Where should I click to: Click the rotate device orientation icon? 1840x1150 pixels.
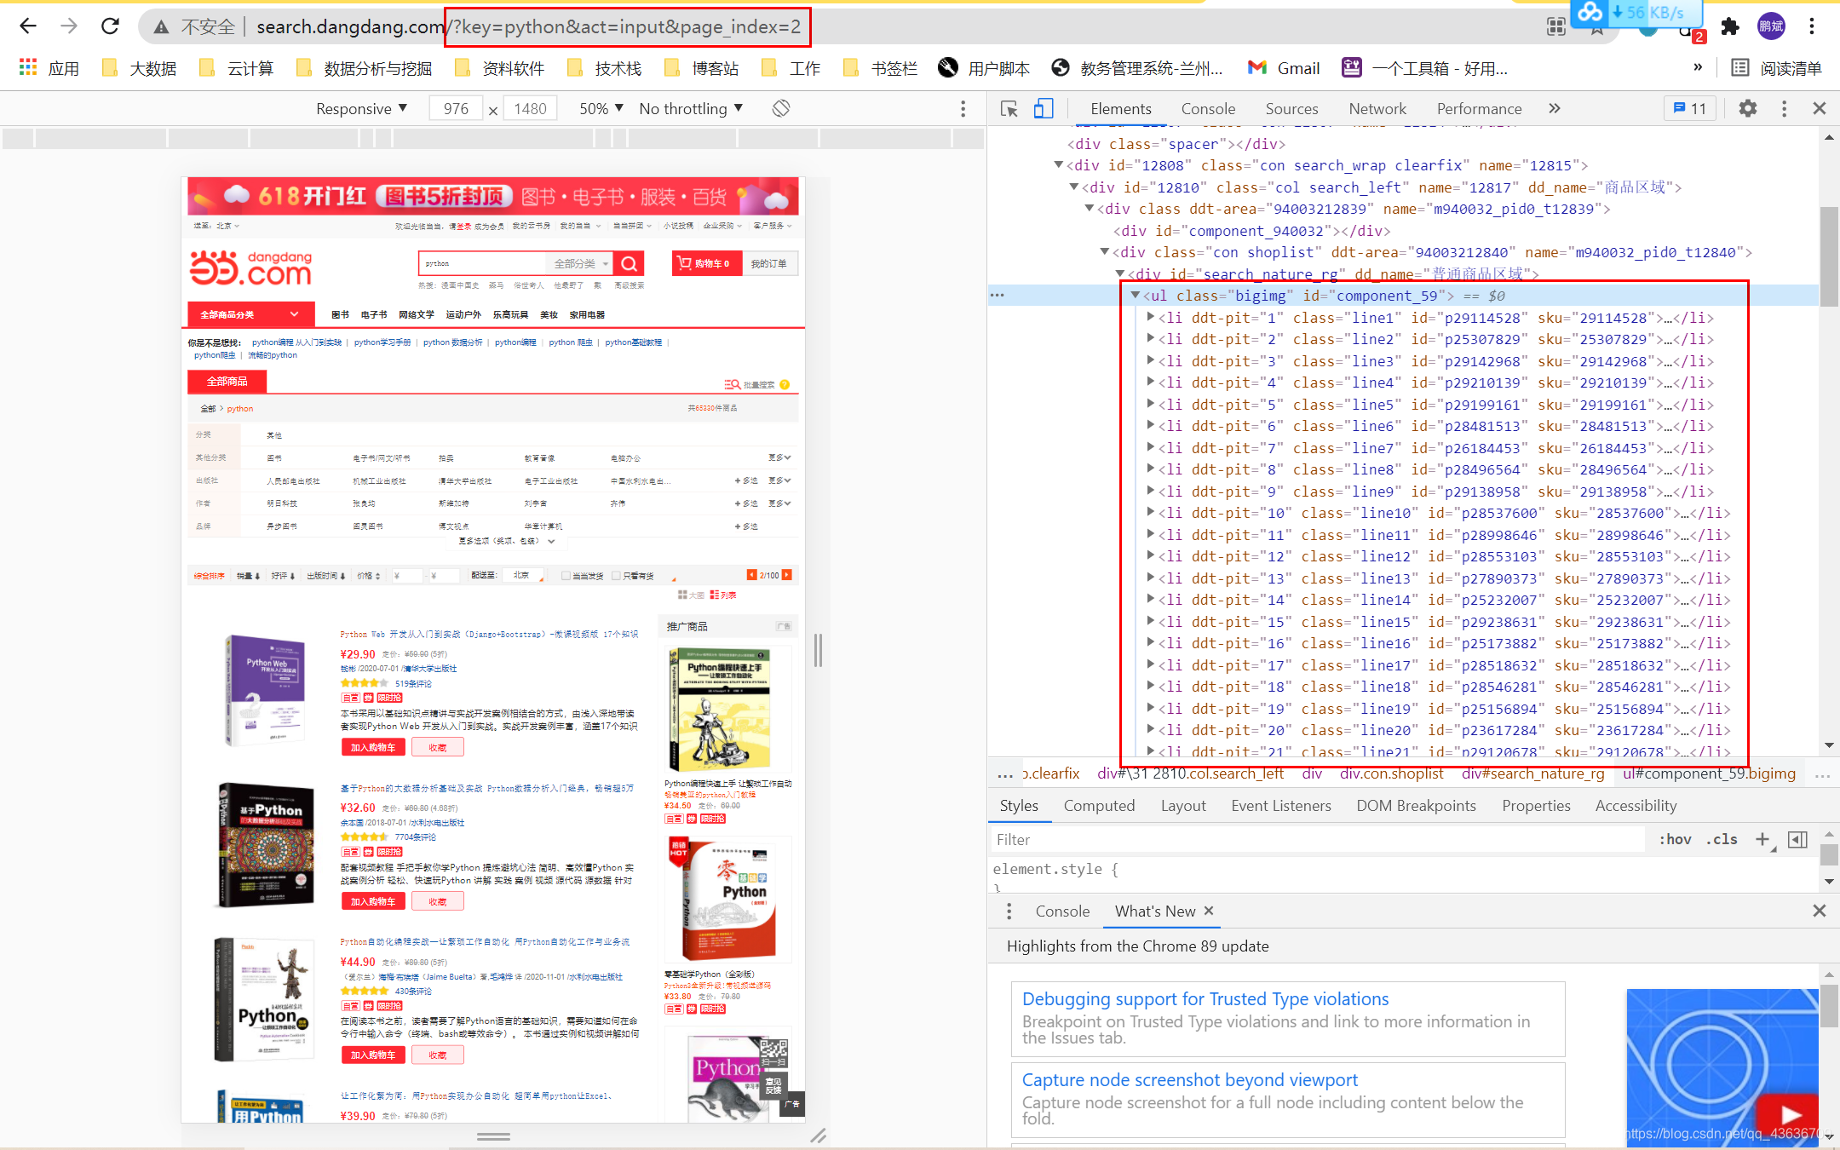click(781, 109)
